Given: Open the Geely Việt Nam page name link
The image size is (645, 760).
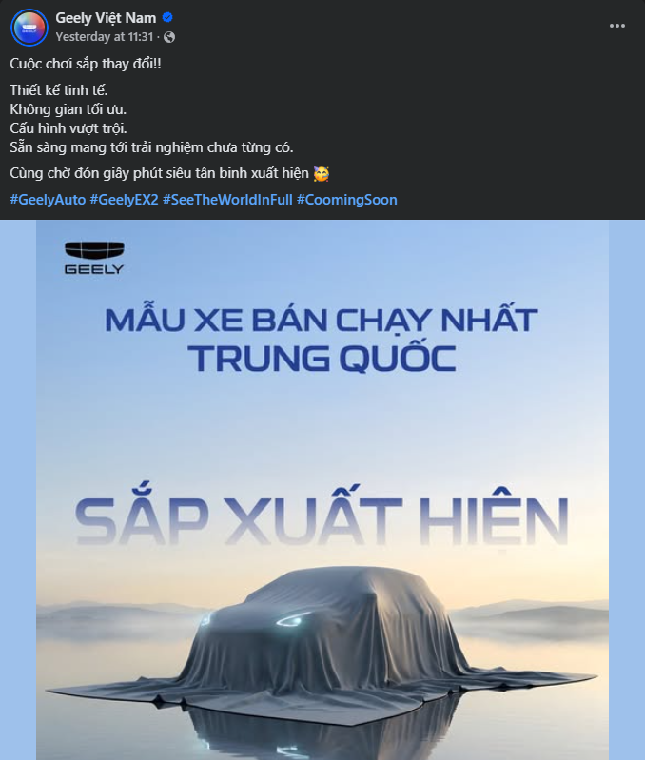Looking at the screenshot, I should (x=106, y=18).
